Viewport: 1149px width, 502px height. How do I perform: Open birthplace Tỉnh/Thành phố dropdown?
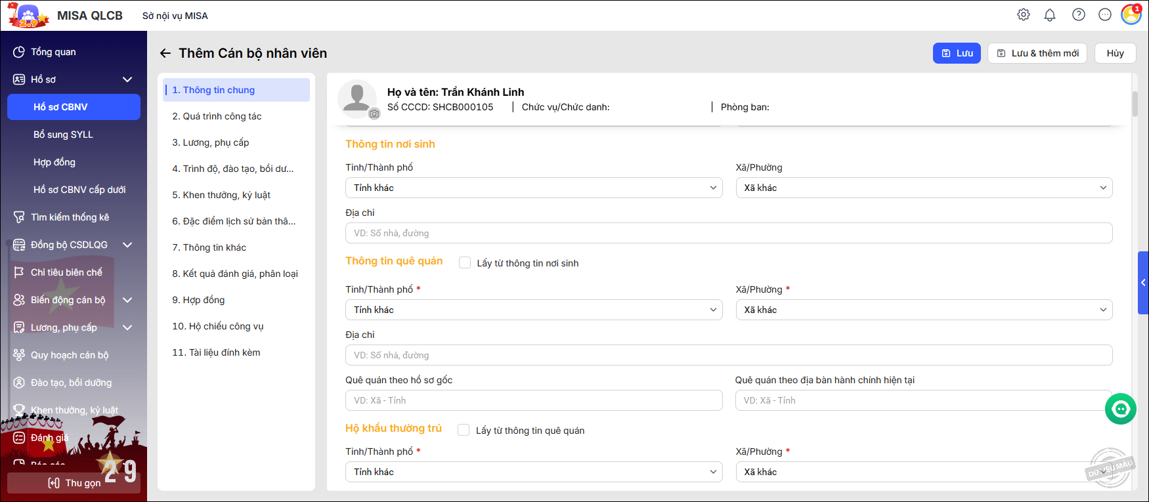[x=533, y=188]
